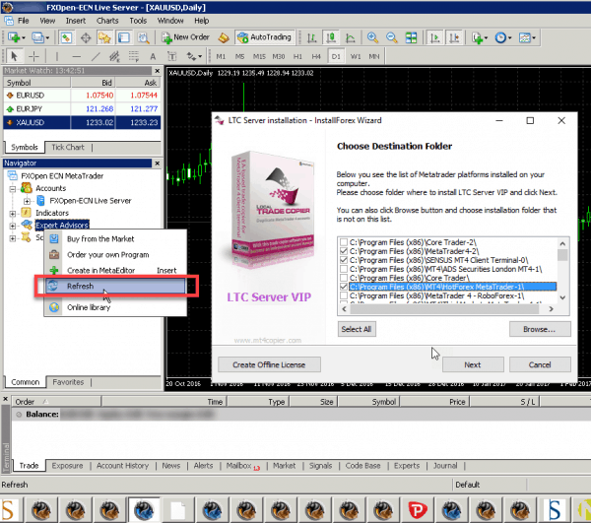
Task: Expand the Scripts tree node
Action: click(x=13, y=238)
